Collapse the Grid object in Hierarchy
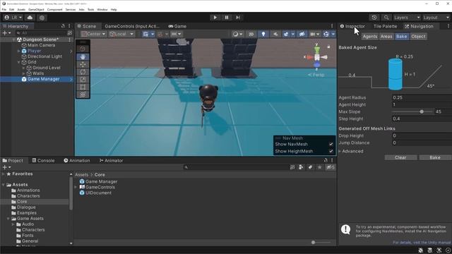This screenshot has width=452, height=254. tap(19, 62)
